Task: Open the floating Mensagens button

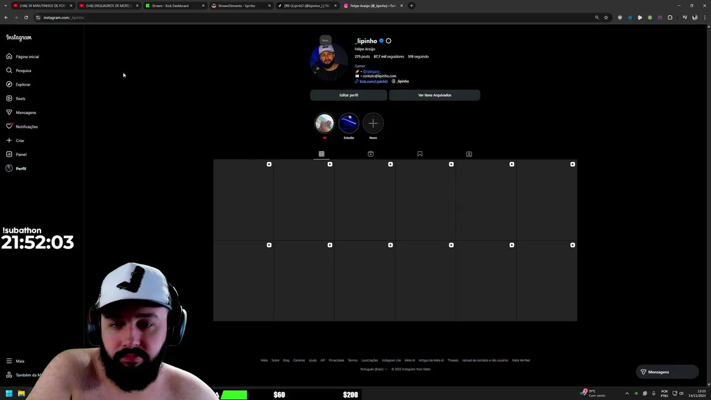Action: pyautogui.click(x=667, y=372)
